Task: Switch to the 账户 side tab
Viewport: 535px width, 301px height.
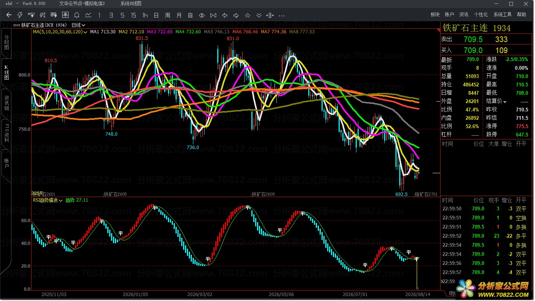Action: (6, 163)
